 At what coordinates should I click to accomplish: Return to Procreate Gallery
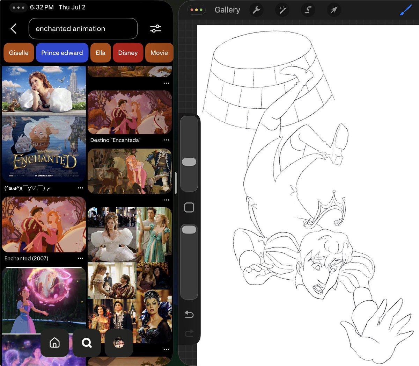coord(227,10)
